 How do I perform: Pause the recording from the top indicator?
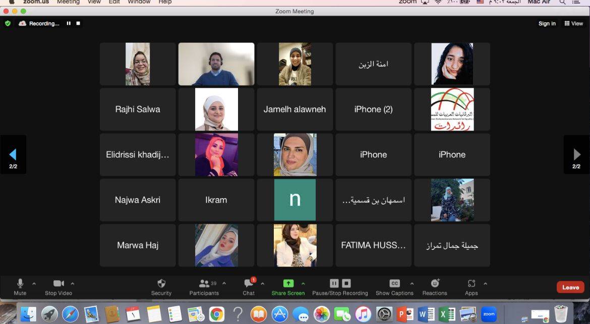(69, 23)
